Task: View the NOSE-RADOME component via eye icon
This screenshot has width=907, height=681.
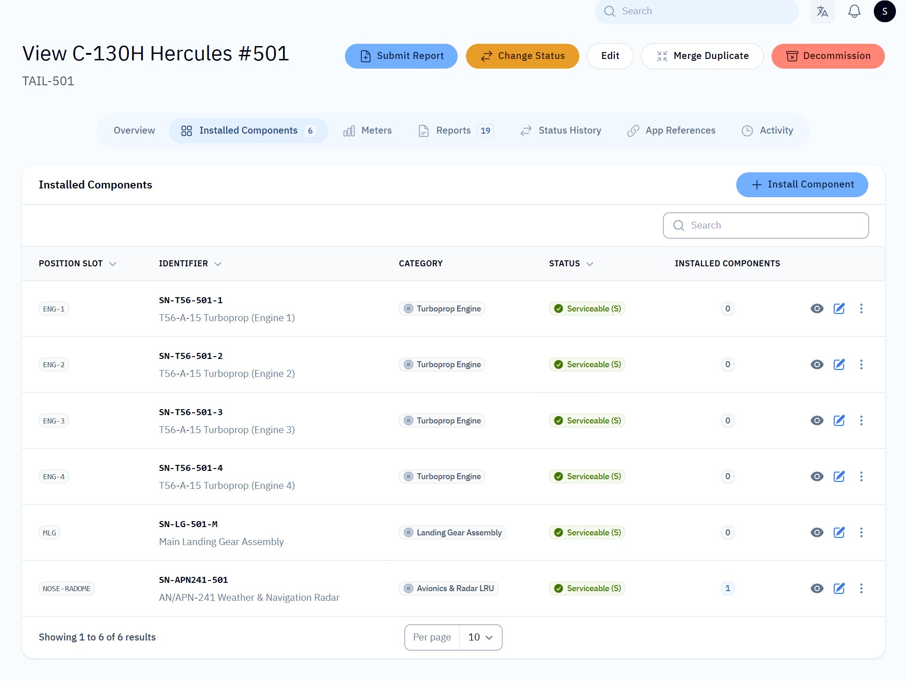Action: [x=817, y=588]
